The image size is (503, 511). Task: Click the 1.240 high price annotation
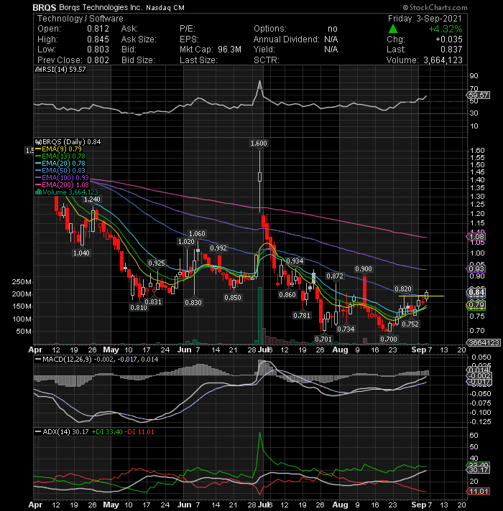coord(92,199)
